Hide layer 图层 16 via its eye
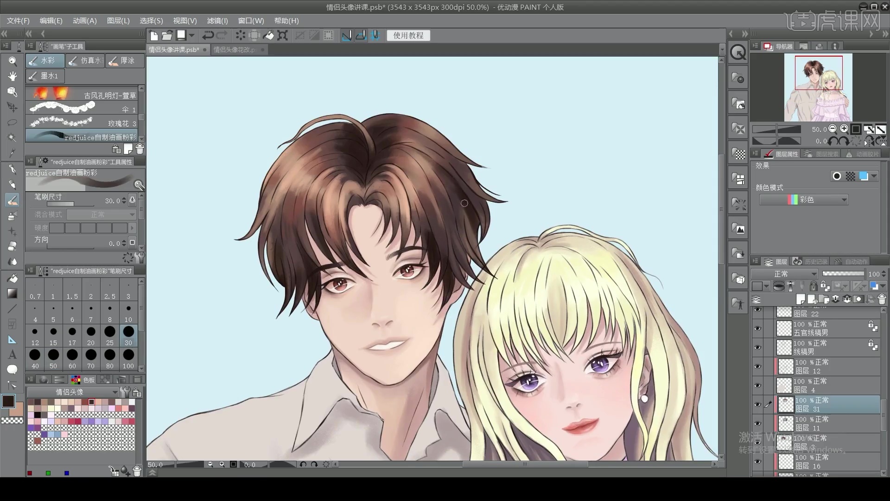890x501 pixels. point(757,462)
